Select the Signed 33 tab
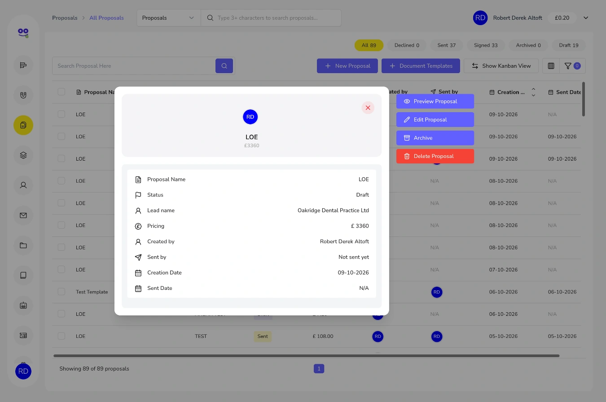The height and width of the screenshot is (402, 606). click(x=486, y=45)
